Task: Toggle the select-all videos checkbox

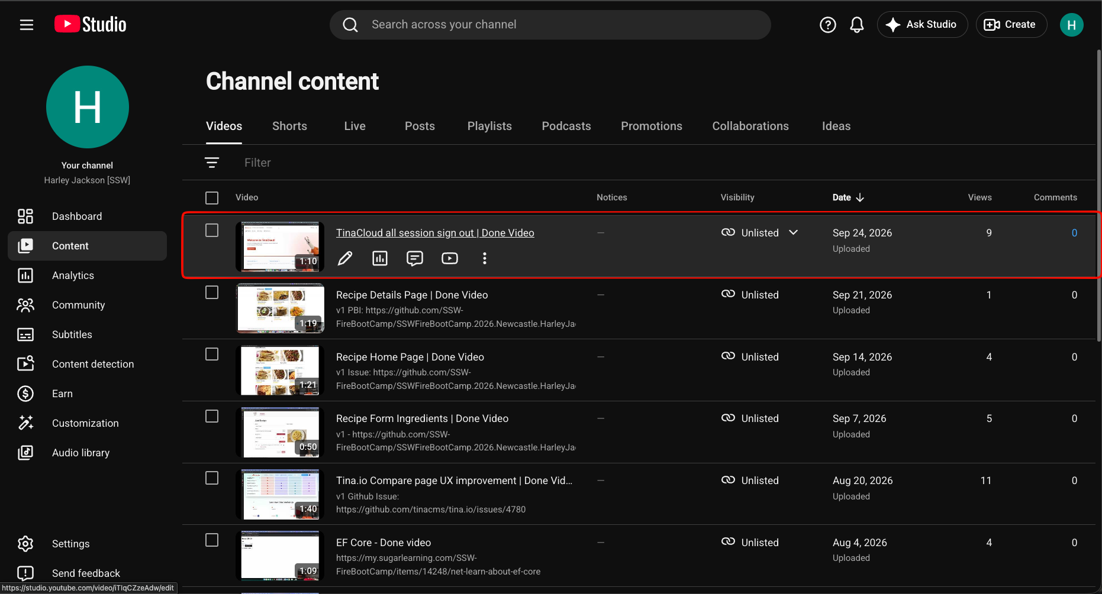Action: (x=212, y=198)
